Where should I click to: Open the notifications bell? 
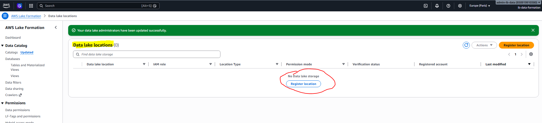[x=437, y=6]
